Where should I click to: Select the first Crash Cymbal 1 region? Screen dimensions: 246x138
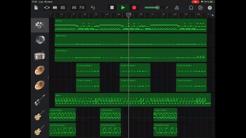(x=88, y=70)
